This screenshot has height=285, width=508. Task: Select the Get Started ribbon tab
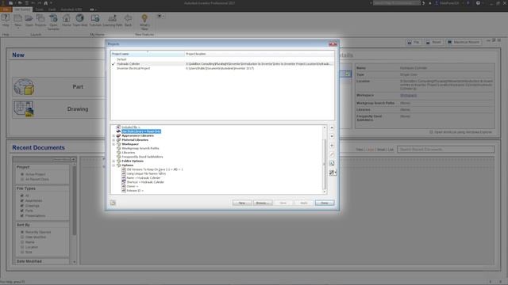tap(22, 9)
